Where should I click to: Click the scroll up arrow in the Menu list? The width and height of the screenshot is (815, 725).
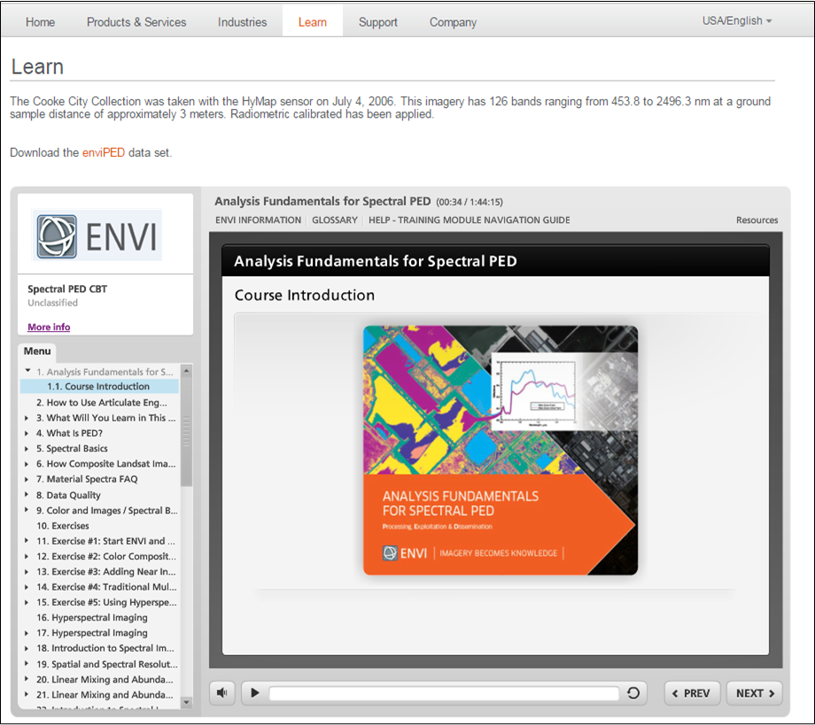point(186,372)
